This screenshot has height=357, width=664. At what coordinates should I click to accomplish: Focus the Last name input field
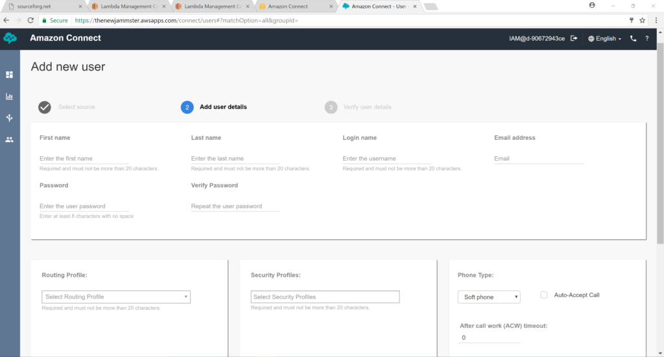(235, 159)
